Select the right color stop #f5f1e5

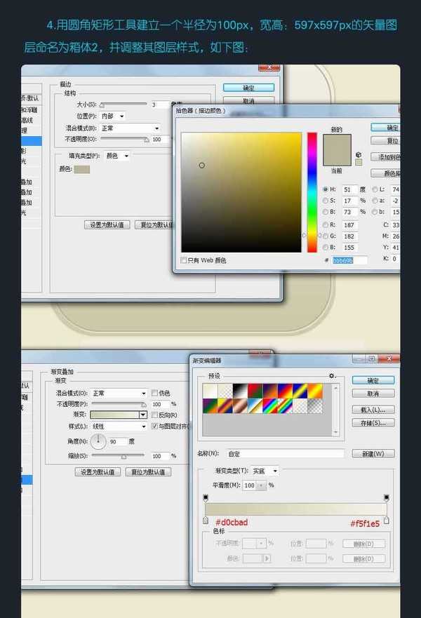[386, 520]
